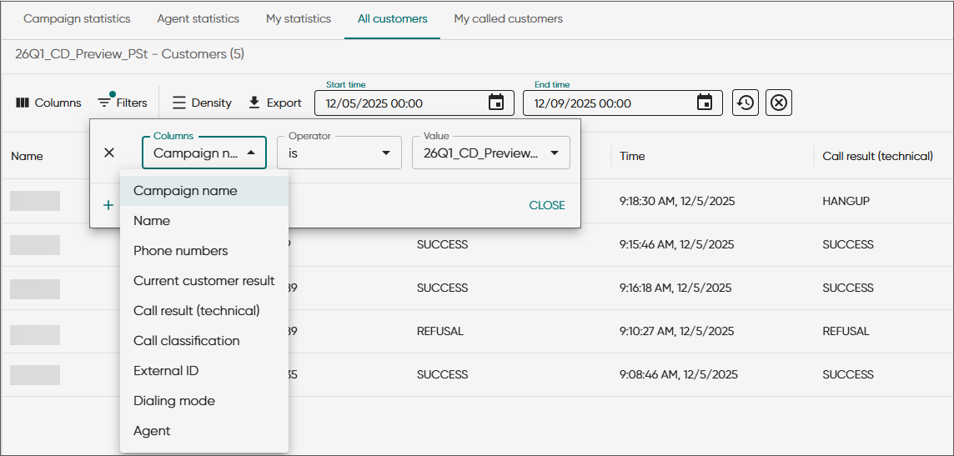Clear the date range with circled X
Viewport: 954px width, 456px height.
click(x=779, y=103)
